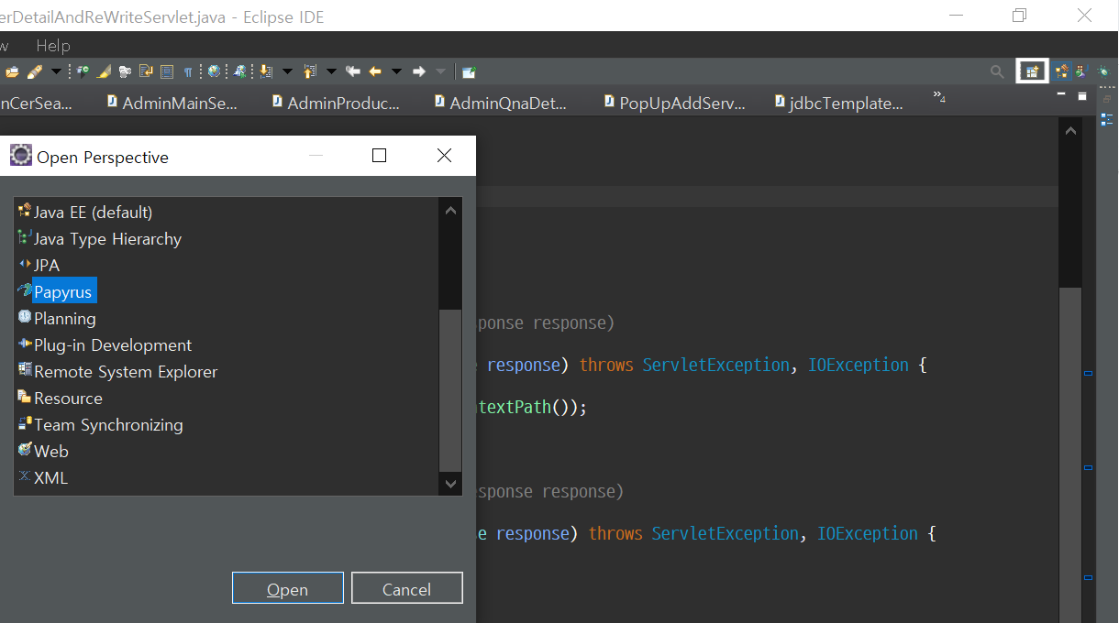
Task: Toggle show whitespace characters pilcrow icon
Action: (187, 72)
